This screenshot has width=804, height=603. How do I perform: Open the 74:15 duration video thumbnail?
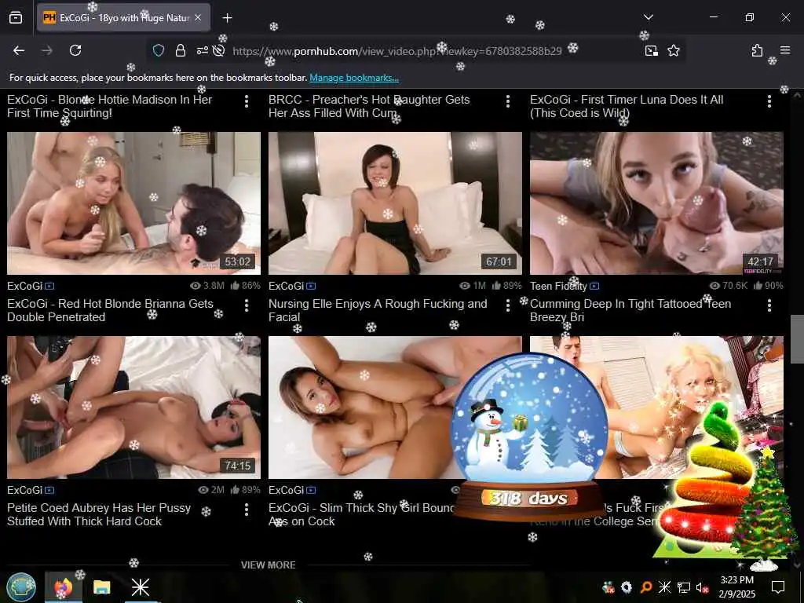133,407
